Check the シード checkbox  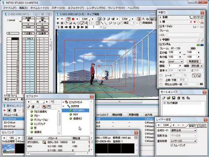(x=161, y=76)
